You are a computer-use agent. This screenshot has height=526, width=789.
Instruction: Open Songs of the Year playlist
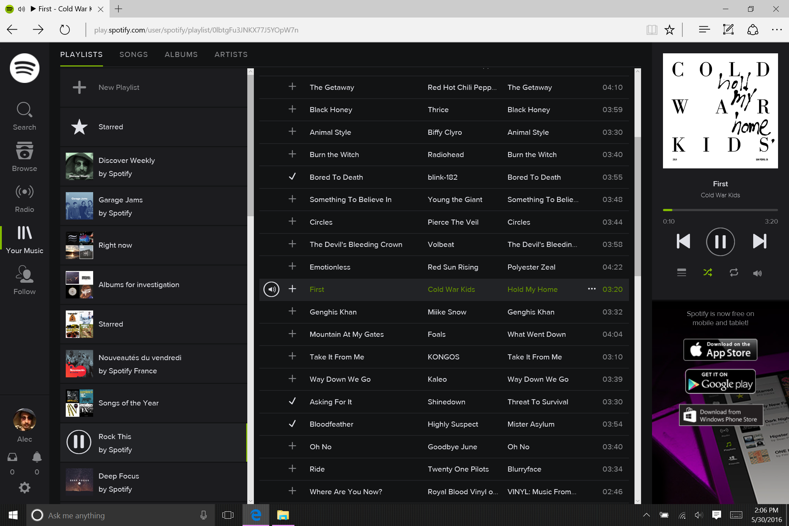[x=154, y=403]
